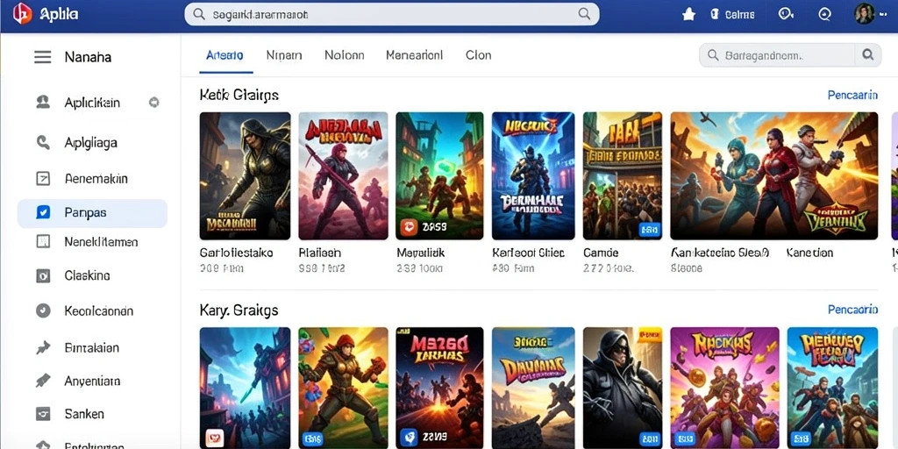Viewport: 898px width, 449px height.
Task: Click the Aplila logo icon
Action: 22,14
